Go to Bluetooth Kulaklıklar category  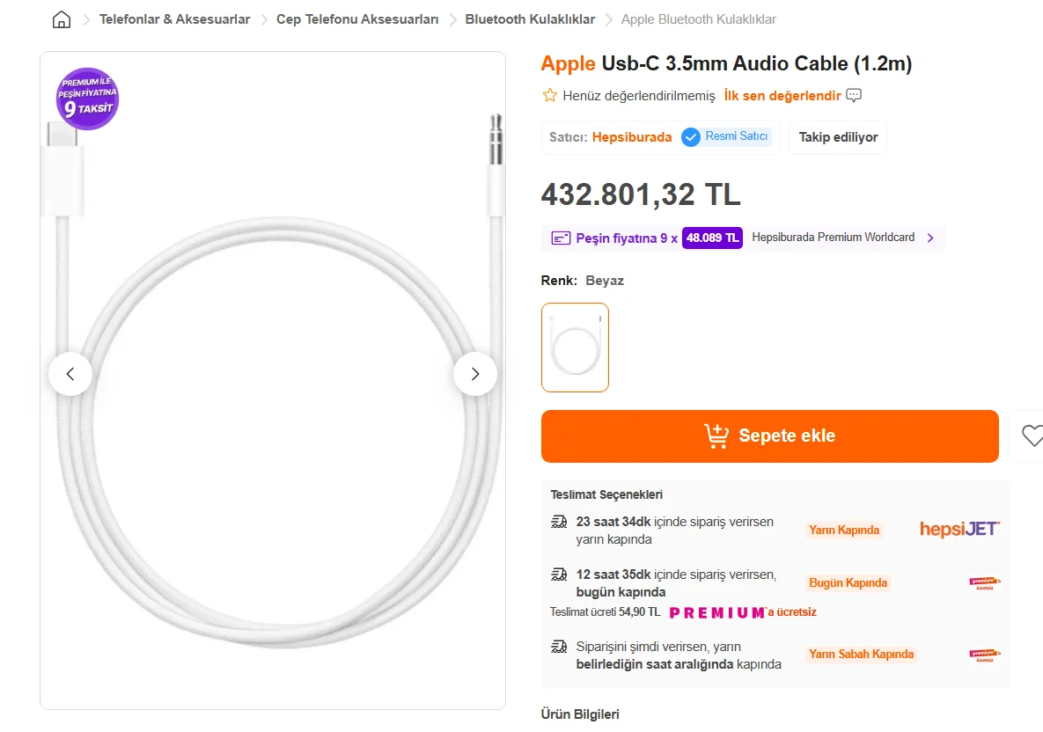pyautogui.click(x=530, y=19)
